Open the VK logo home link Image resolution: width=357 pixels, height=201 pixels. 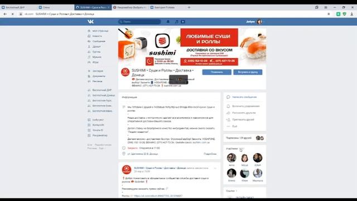click(90, 22)
